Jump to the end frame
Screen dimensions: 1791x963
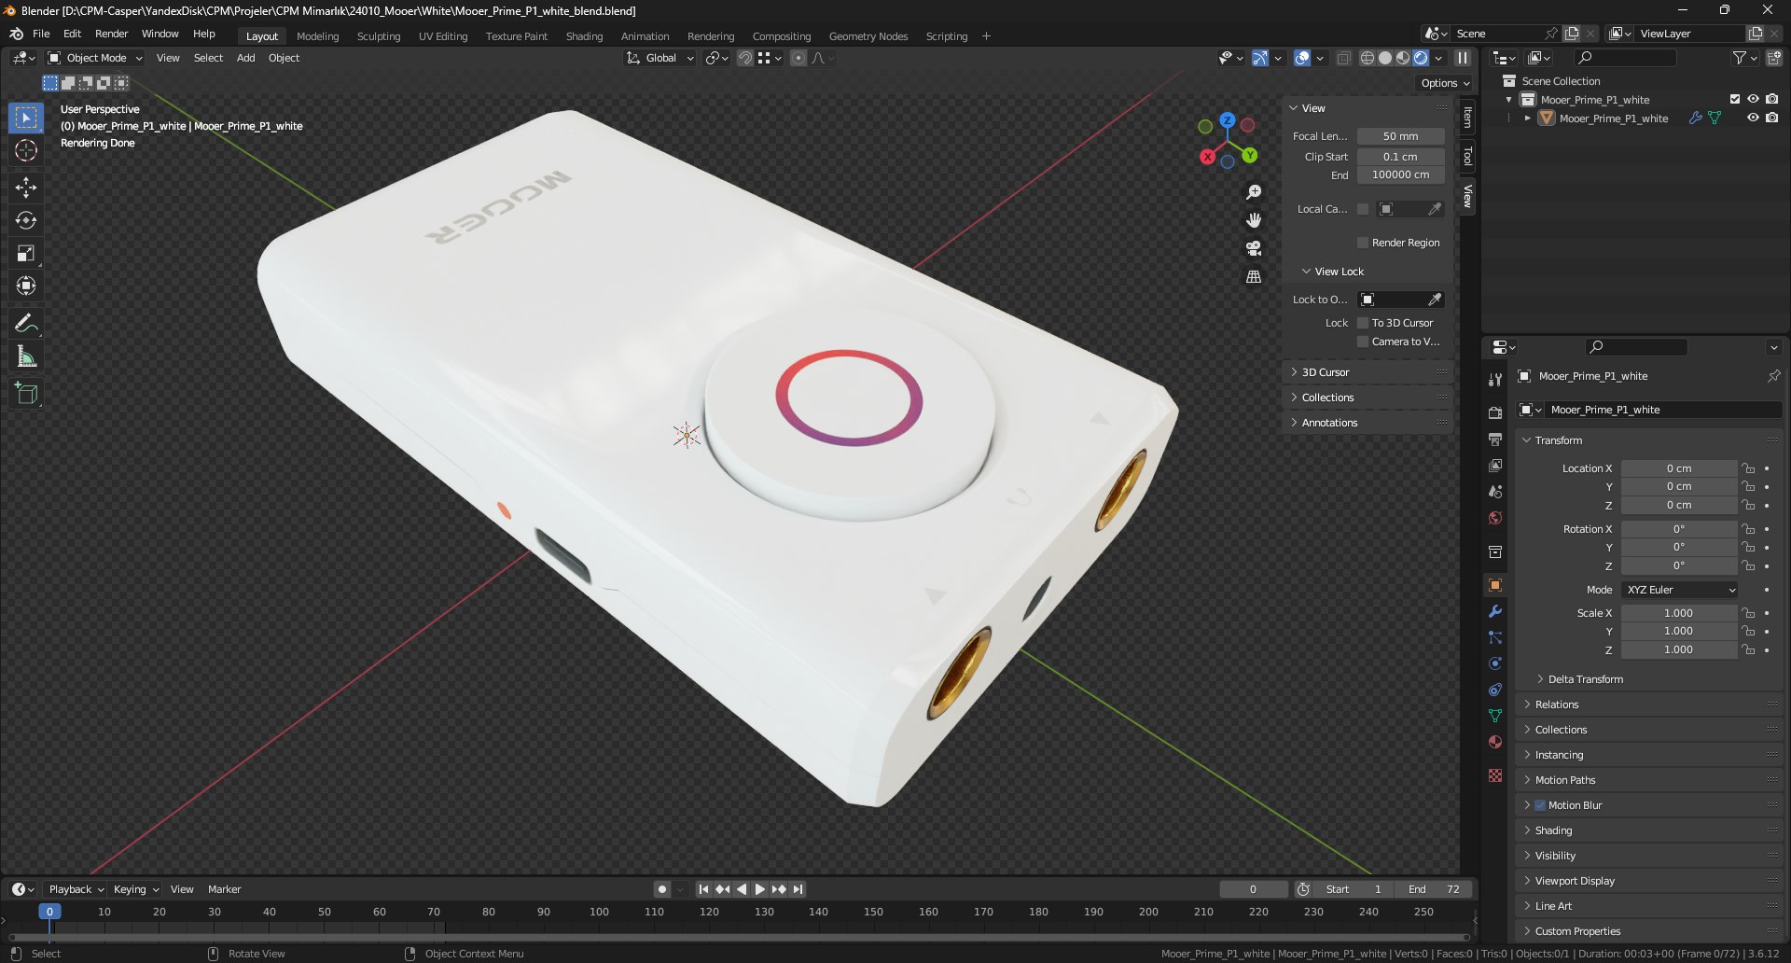[x=798, y=889]
